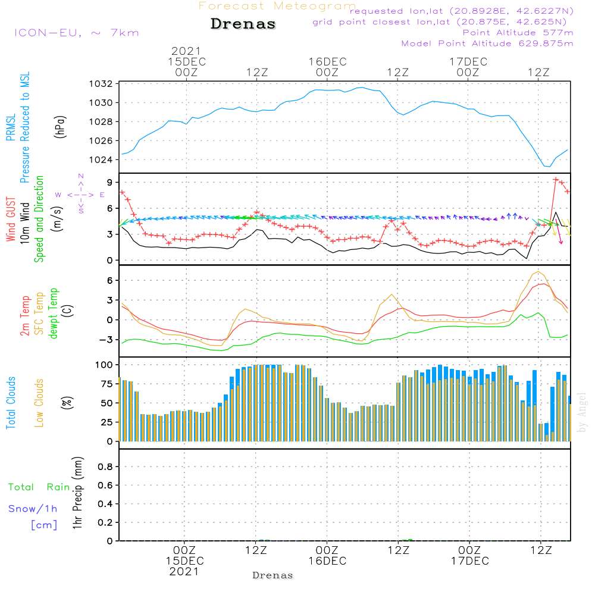The height and width of the screenshot is (595, 595).
Task: Click the Total Rain legend label
Action: point(39,487)
